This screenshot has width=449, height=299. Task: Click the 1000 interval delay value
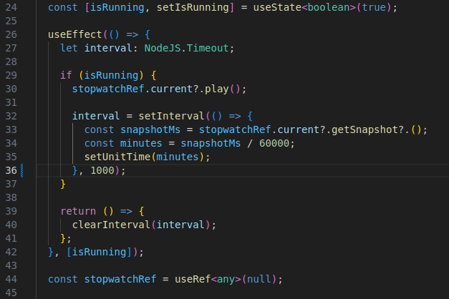coord(102,170)
